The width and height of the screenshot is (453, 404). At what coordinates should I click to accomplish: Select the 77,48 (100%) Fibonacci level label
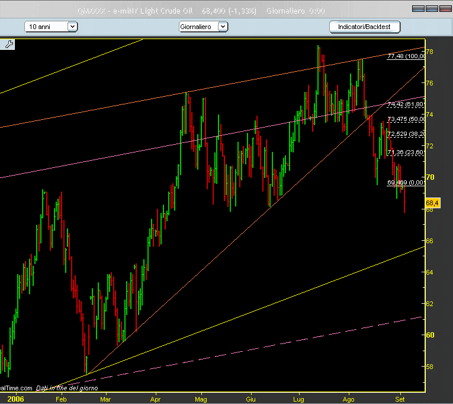(406, 56)
